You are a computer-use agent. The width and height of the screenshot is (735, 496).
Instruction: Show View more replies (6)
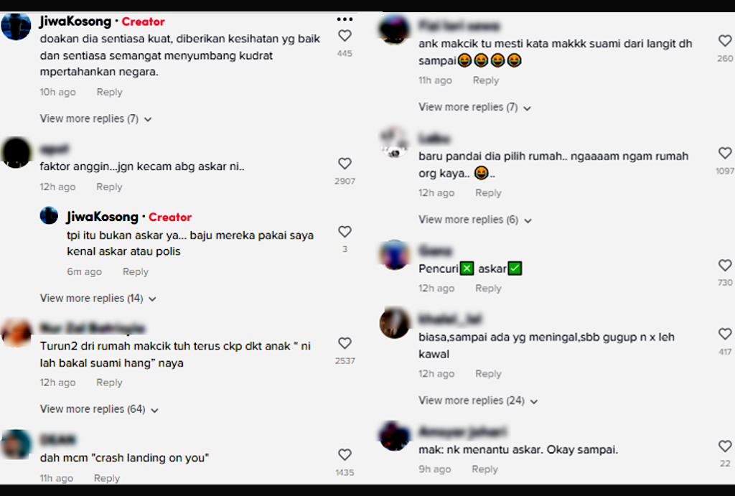(x=475, y=220)
